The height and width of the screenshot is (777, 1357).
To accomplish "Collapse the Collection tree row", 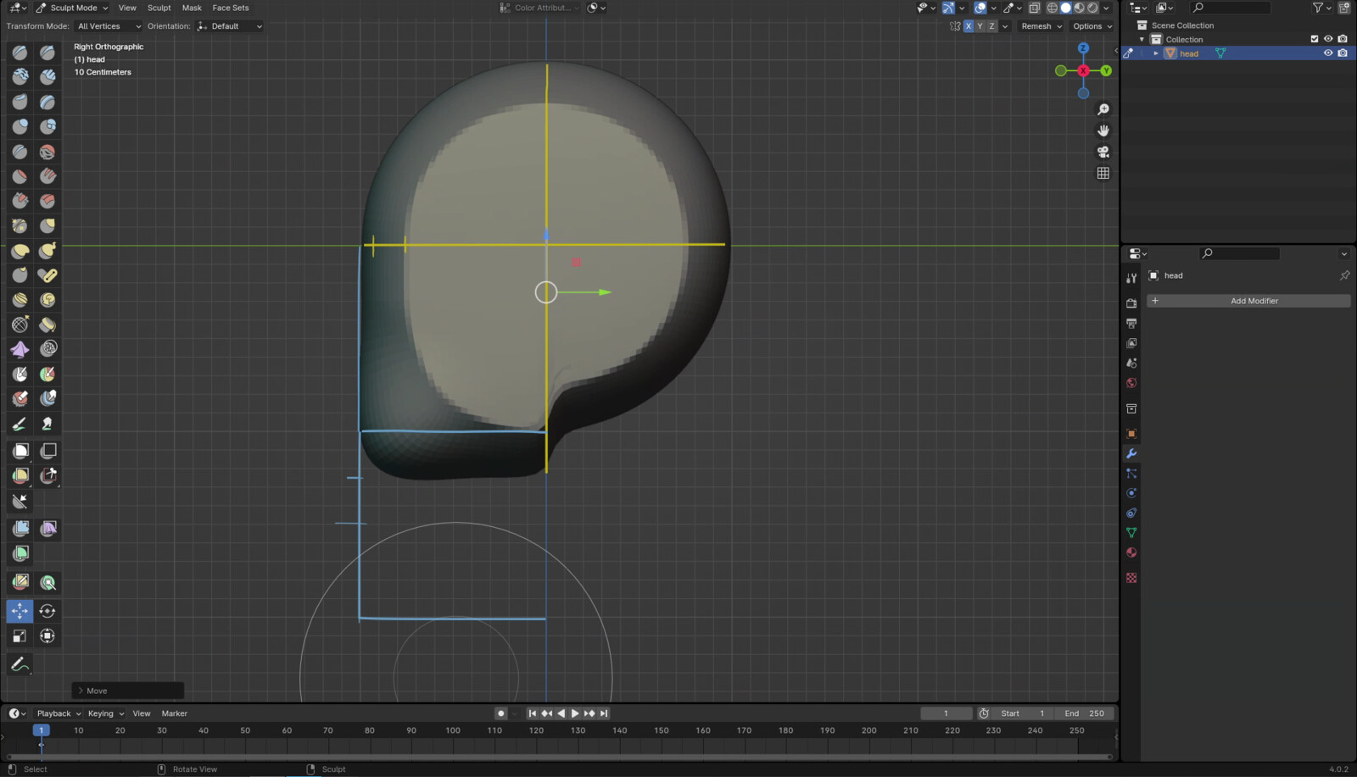I will pos(1142,39).
